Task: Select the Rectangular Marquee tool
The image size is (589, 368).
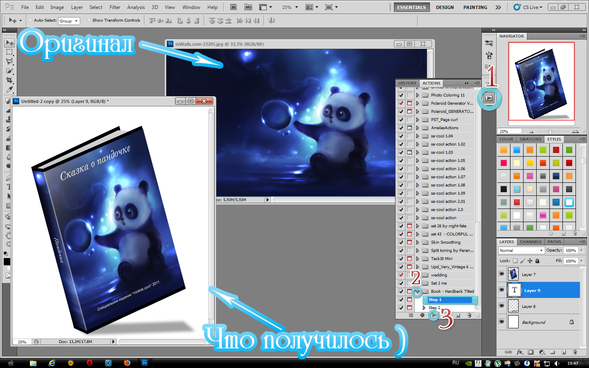Action: point(9,52)
